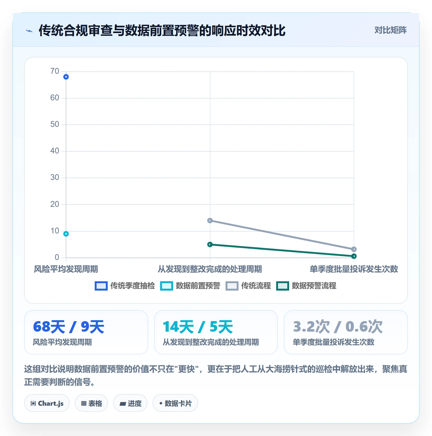The image size is (432, 436).
Task: Select the gray 传统流程 point at 14
Action: coord(210,220)
